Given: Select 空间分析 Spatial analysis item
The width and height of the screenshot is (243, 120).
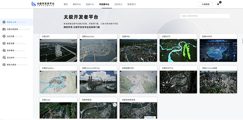Looking at the screenshot, I should pos(17,57).
